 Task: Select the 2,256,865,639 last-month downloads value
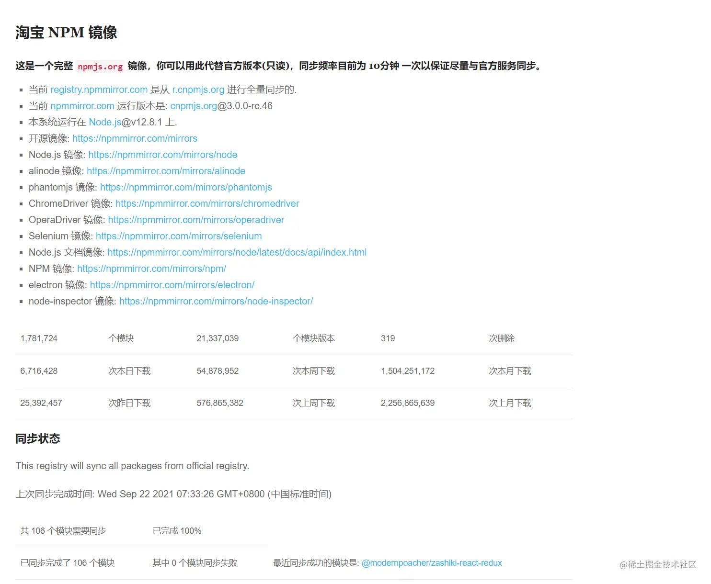pos(408,403)
